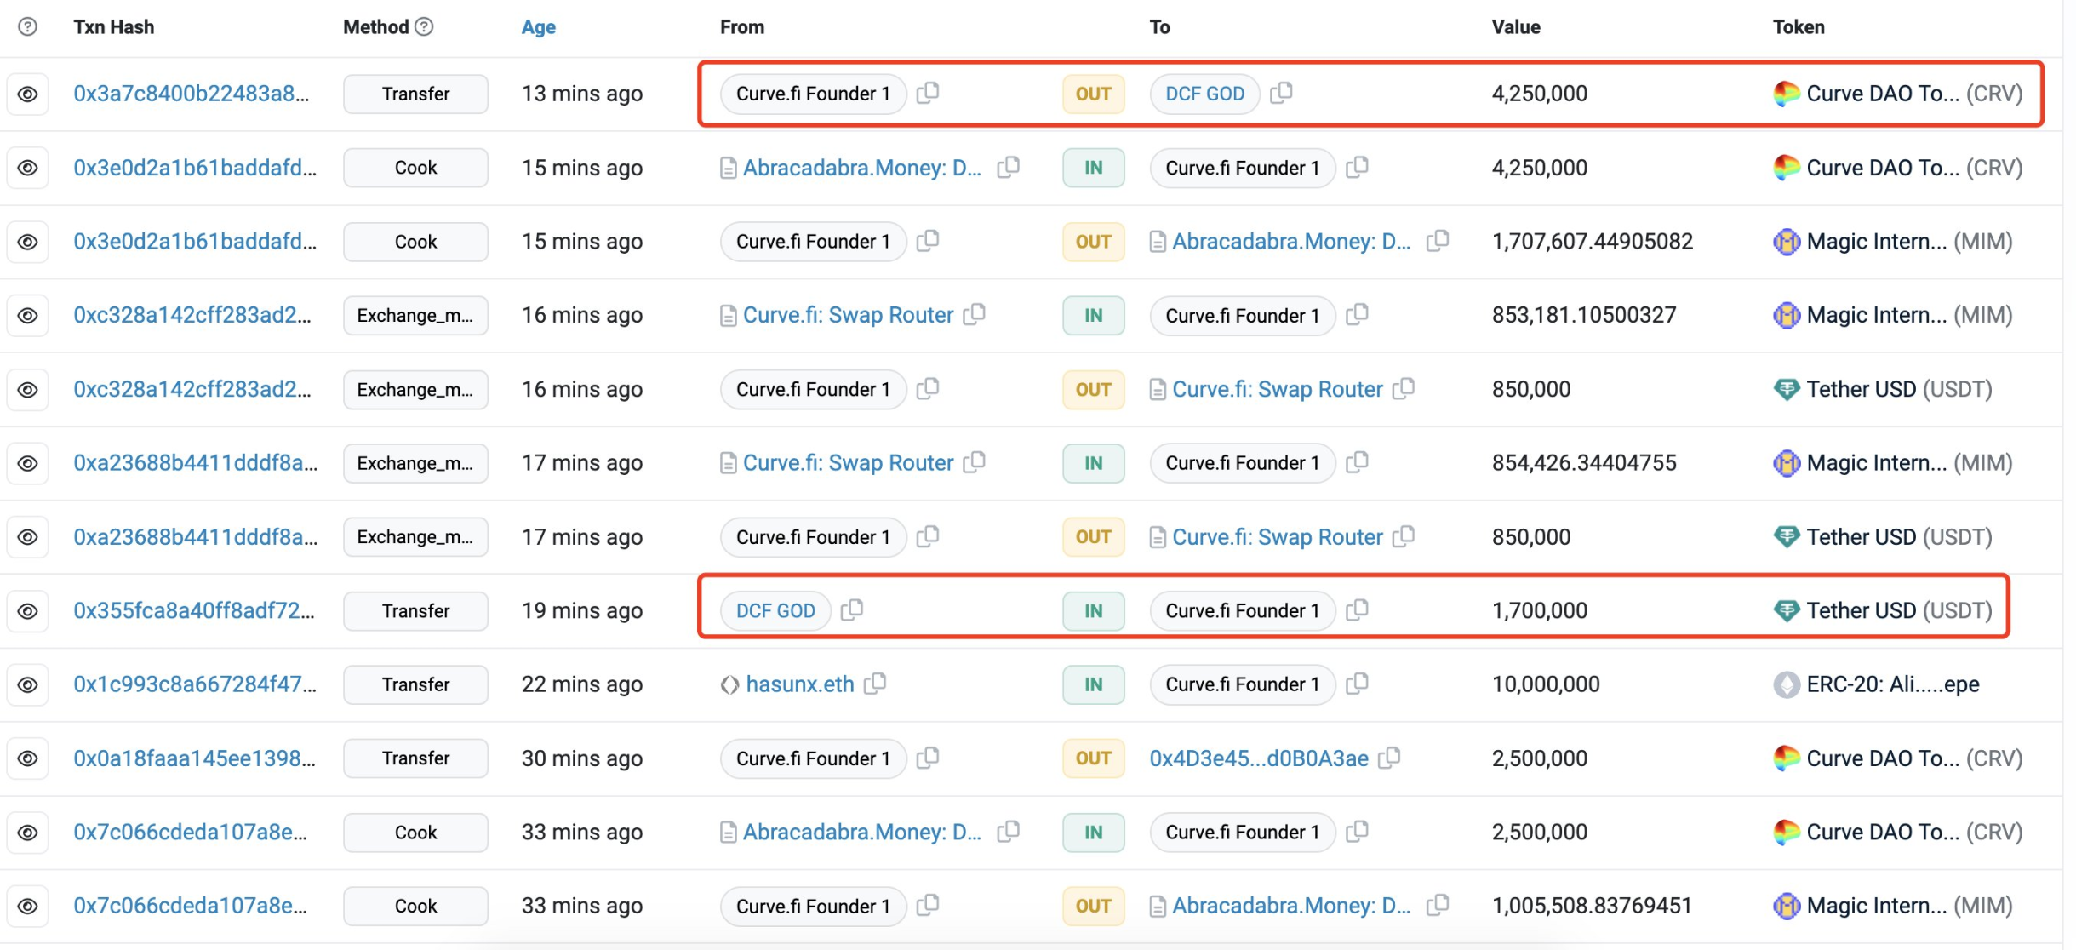Click the Method column help icon
The image size is (2076, 950).
point(424,26)
